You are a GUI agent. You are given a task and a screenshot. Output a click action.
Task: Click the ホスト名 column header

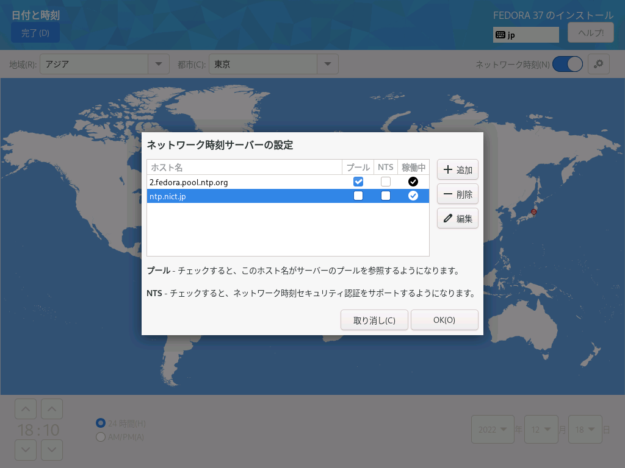[244, 168]
